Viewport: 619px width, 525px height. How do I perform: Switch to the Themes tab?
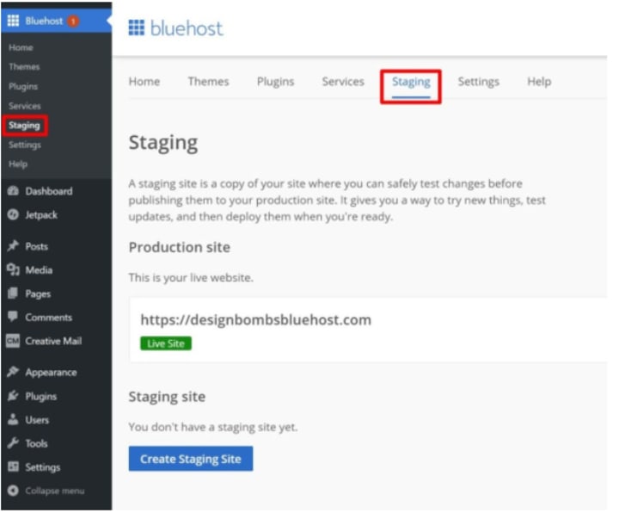coord(208,82)
